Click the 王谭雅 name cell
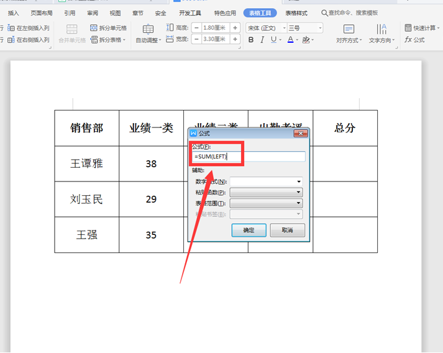This screenshot has width=443, height=353. click(x=87, y=163)
